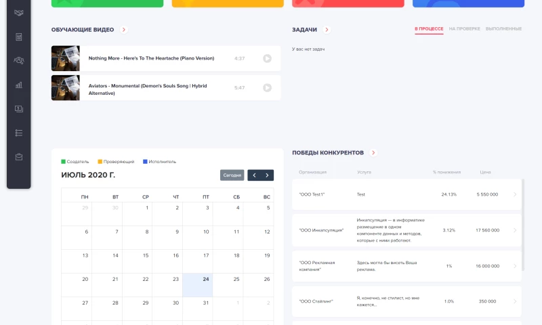Screen dimensions: 542x325
Task: Open thumbnail of Aviators Monumental video
Action: 65,88
